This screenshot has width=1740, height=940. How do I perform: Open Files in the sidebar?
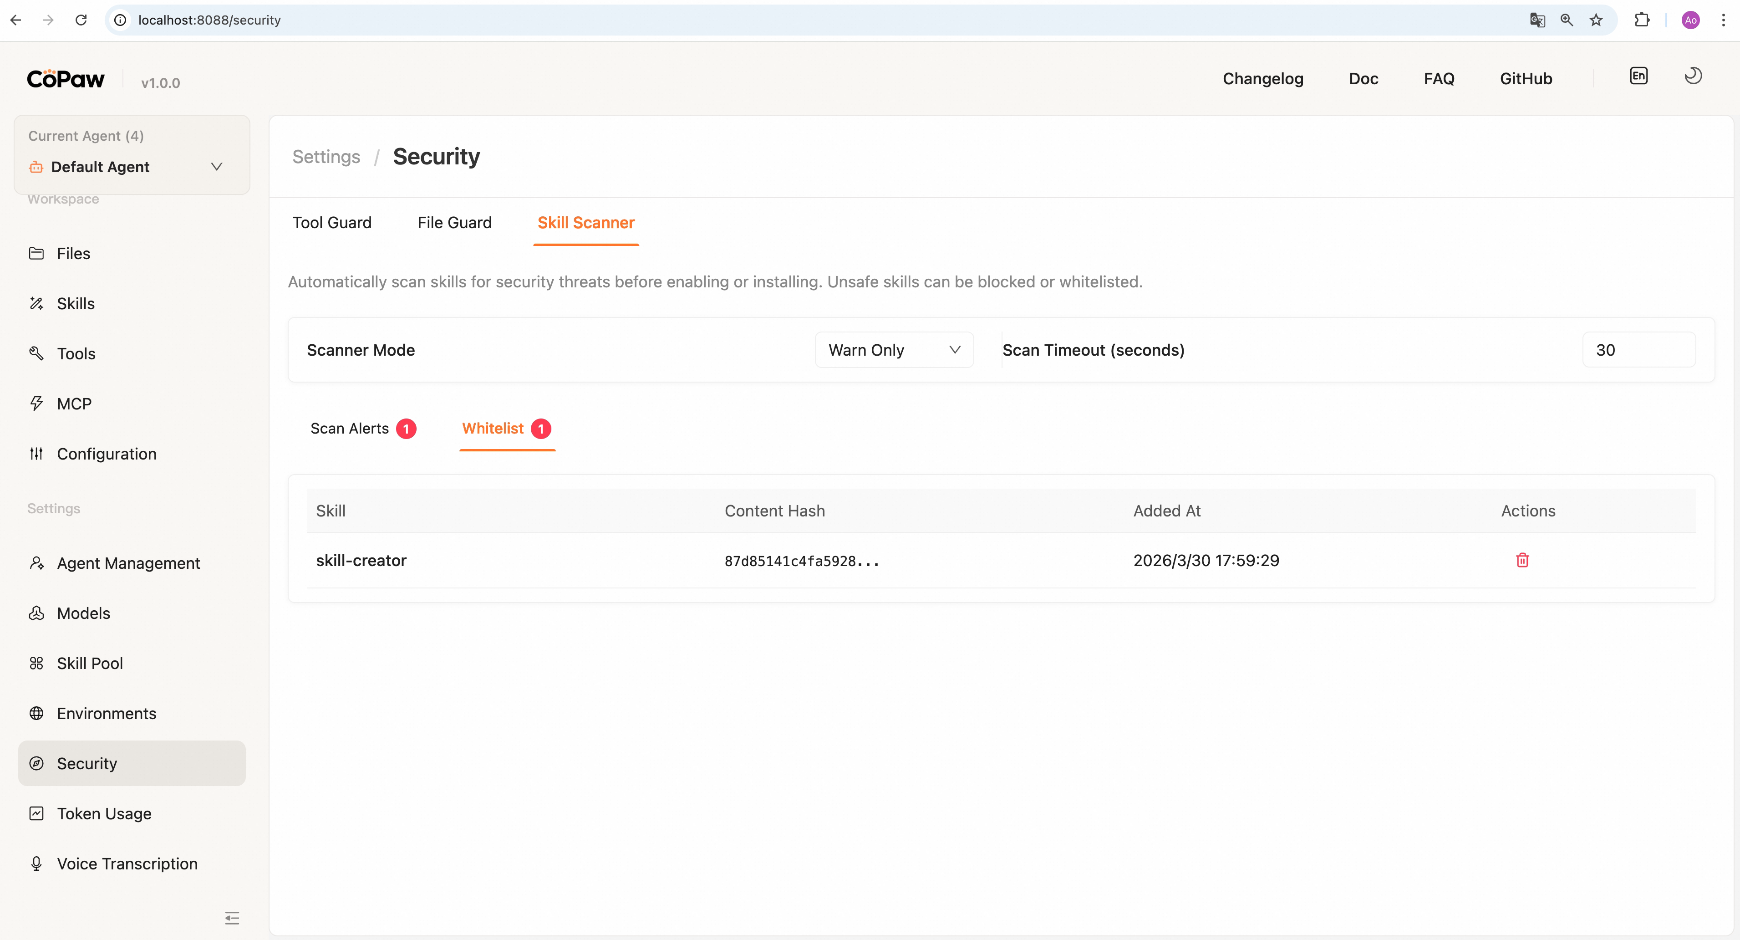coord(73,253)
